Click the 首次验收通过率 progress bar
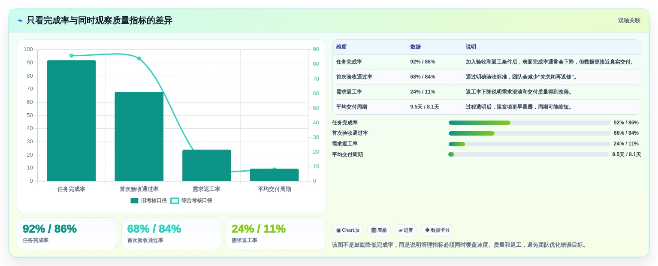 529,133
